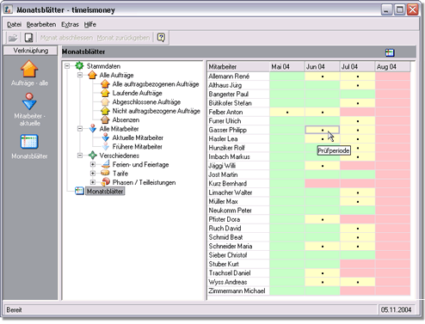Click the calendar icon in Monatsblätter header
425x324 pixels.
390,52
